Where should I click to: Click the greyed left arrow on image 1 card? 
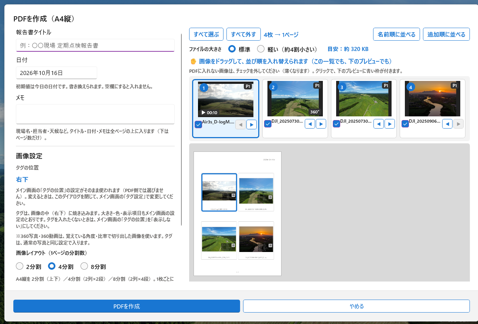coord(240,125)
